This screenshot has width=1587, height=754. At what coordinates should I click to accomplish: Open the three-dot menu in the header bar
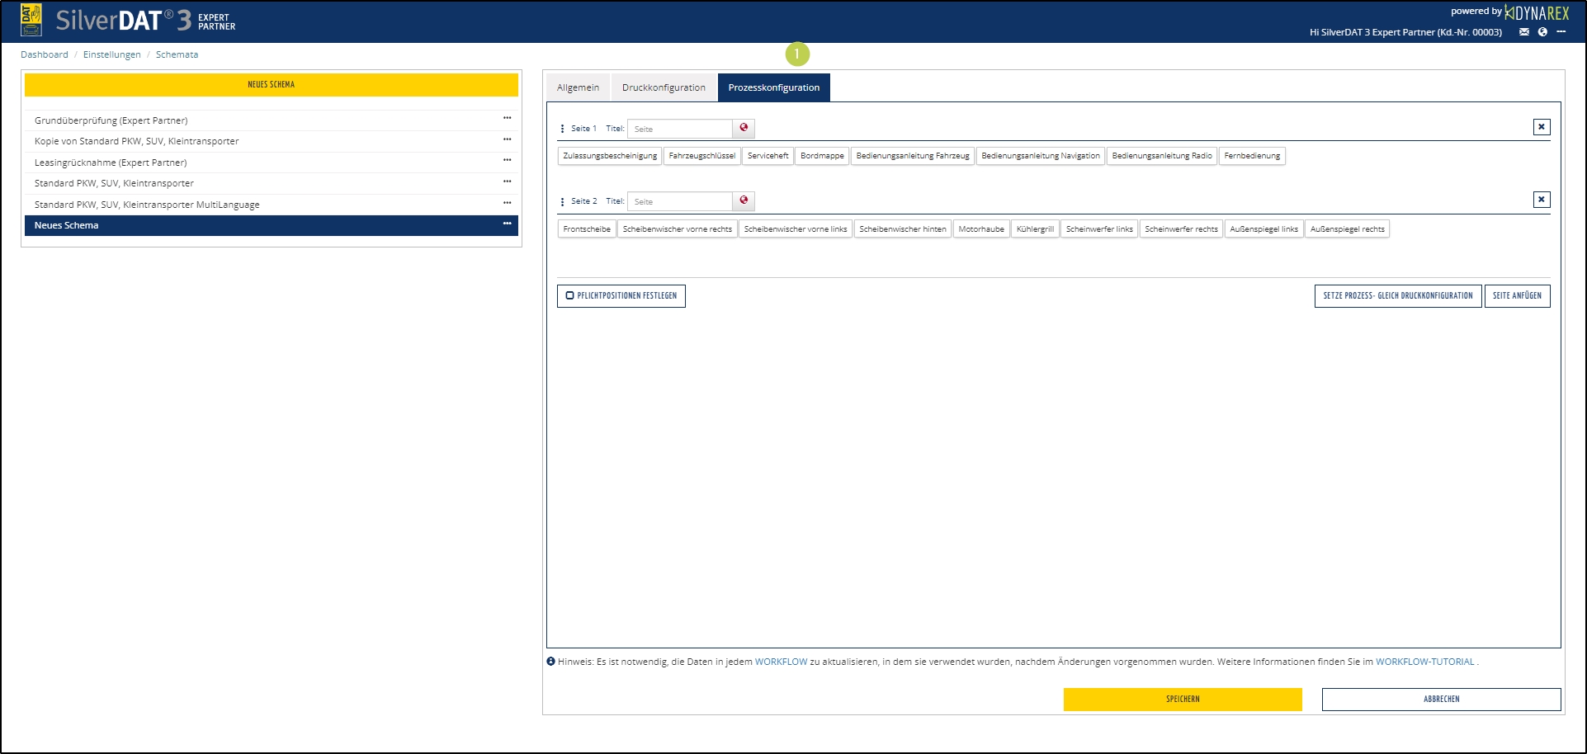[1561, 32]
